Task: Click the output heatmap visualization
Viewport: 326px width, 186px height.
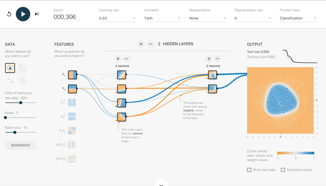Action: pyautogui.click(x=280, y=100)
